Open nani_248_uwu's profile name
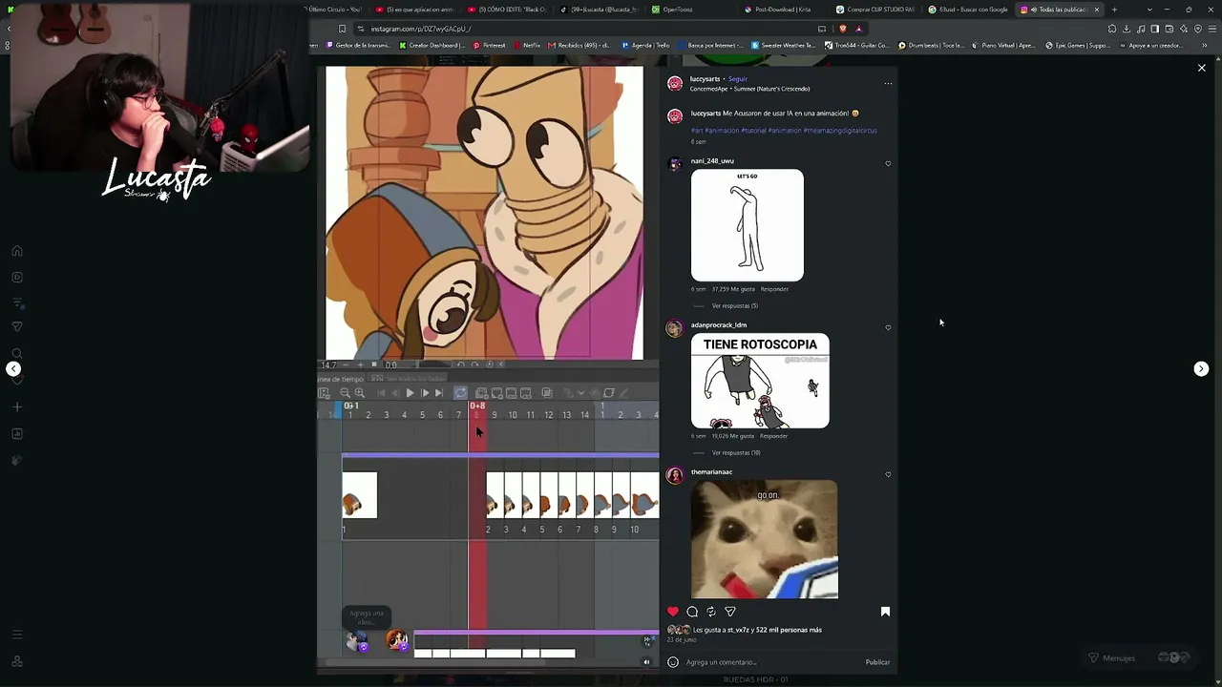 point(712,161)
